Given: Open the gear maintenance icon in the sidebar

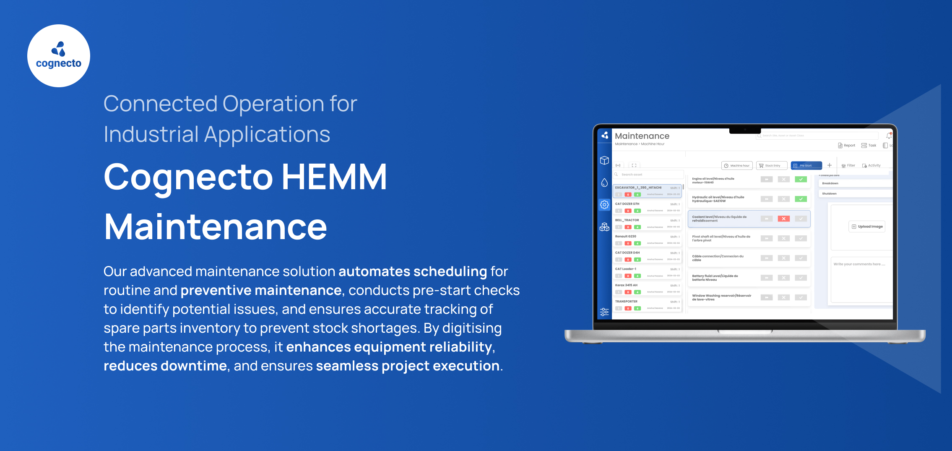Looking at the screenshot, I should (x=604, y=205).
